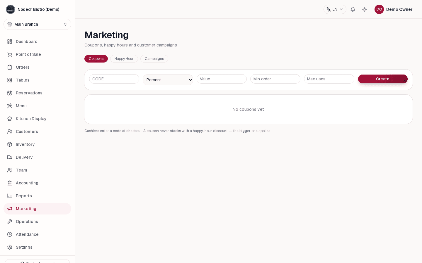The height and width of the screenshot is (263, 422).
Task: Click the Point of Sale cart icon
Action: (x=10, y=54)
